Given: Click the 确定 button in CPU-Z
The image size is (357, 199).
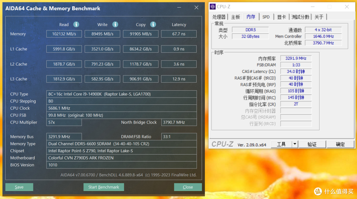Looking at the screenshot, I should (x=340, y=144).
